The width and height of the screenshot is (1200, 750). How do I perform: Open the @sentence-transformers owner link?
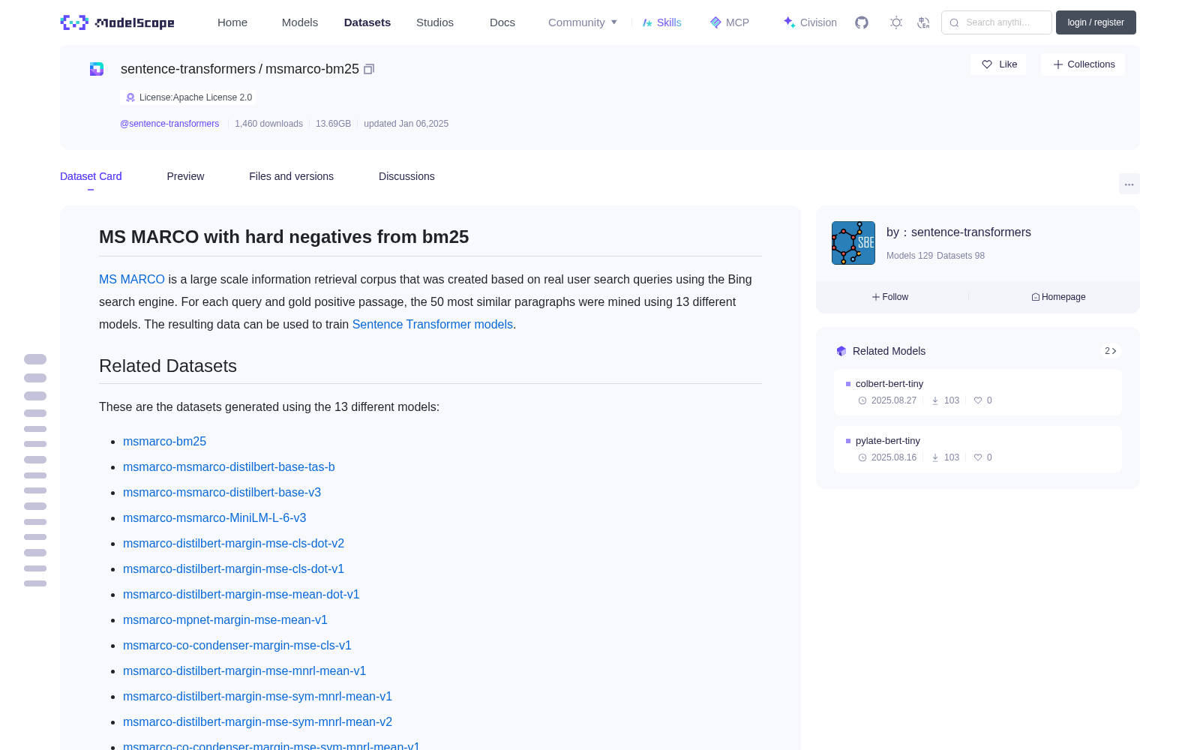169,124
